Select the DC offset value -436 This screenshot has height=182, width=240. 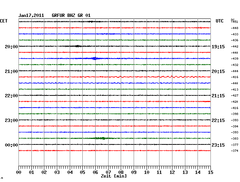point(234,40)
